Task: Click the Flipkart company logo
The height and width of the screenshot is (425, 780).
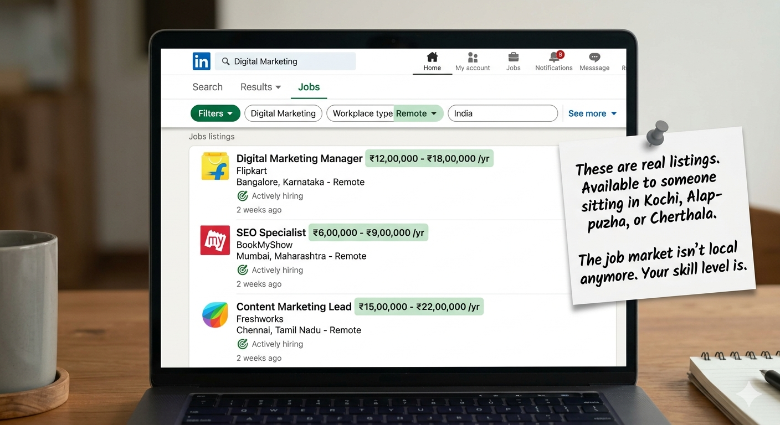Action: 215,166
